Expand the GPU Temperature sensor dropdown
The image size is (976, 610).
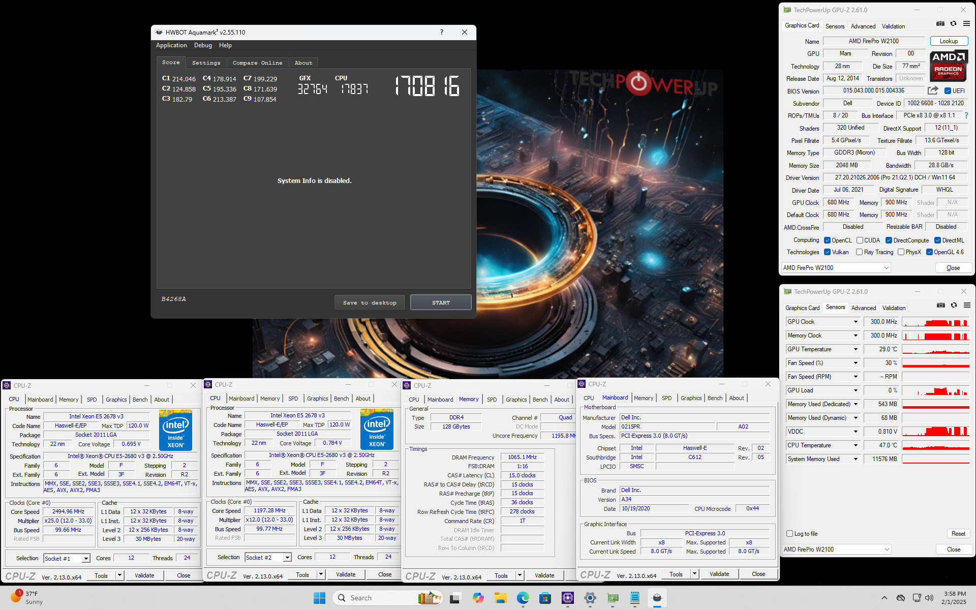(x=856, y=349)
